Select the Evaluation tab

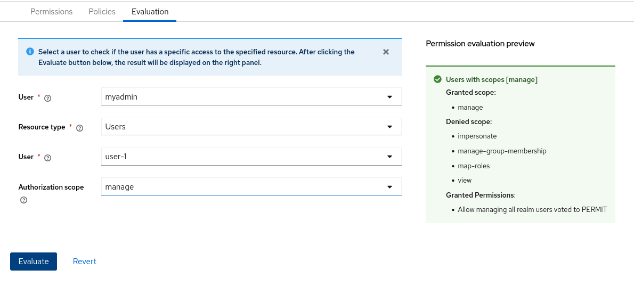pos(150,12)
